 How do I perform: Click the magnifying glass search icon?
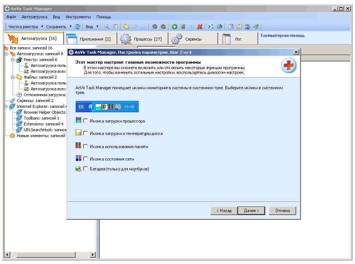coord(107,27)
